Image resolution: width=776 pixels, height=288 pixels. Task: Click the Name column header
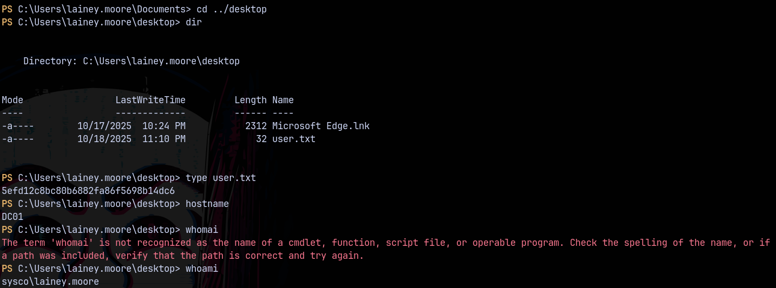pos(282,100)
